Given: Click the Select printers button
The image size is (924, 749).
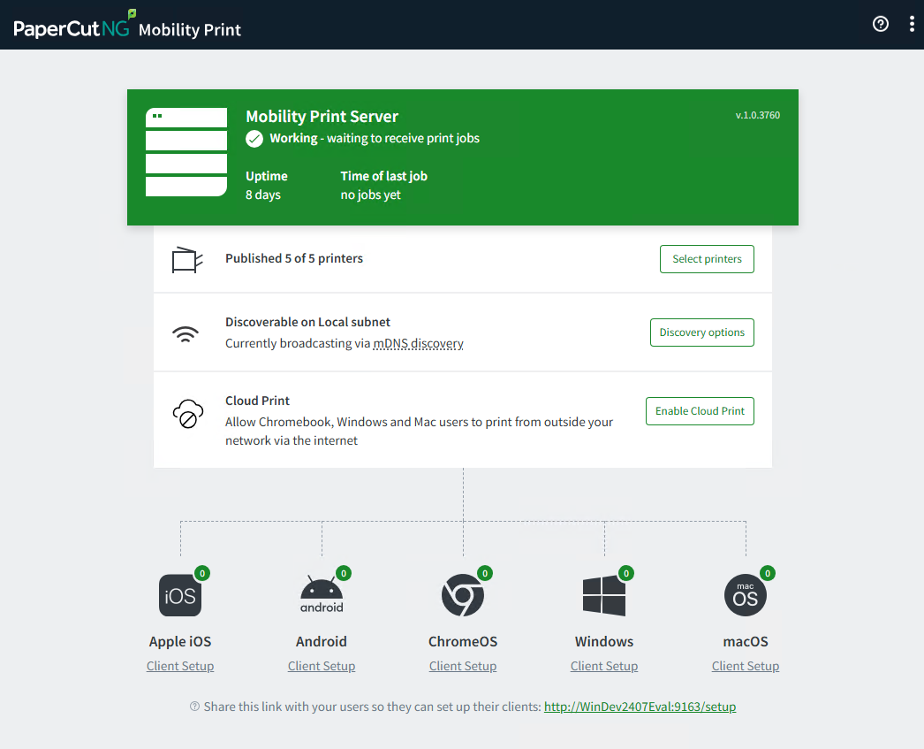Looking at the screenshot, I should [707, 259].
